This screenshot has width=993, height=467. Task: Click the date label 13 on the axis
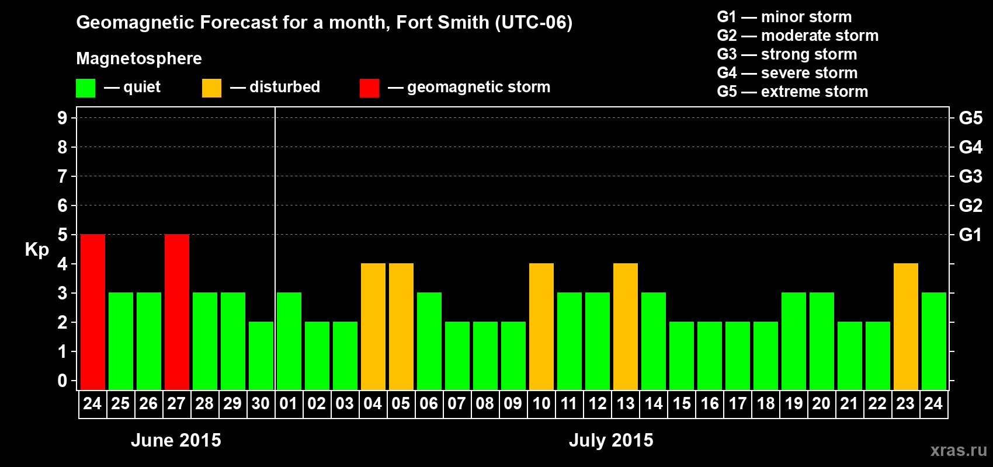click(626, 404)
